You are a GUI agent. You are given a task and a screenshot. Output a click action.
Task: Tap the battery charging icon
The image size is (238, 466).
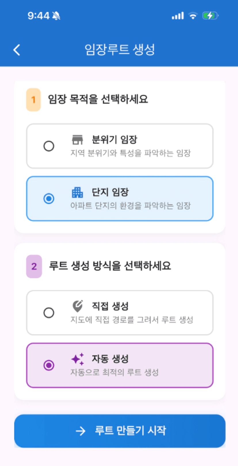pos(210,16)
